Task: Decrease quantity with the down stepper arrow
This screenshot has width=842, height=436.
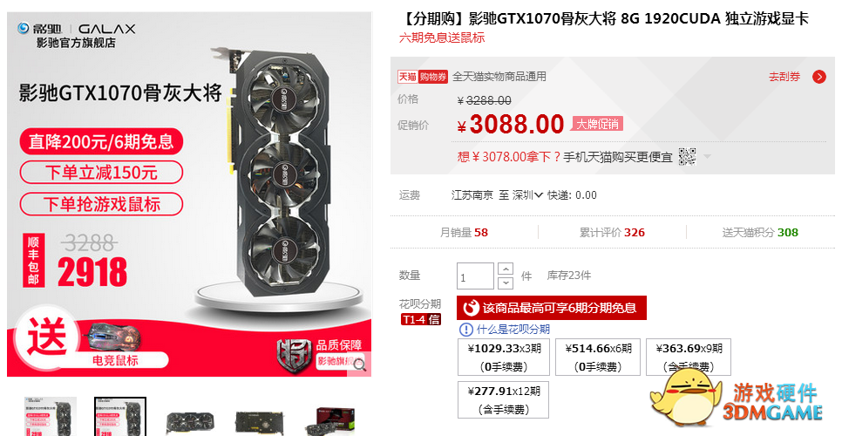Action: pos(506,283)
